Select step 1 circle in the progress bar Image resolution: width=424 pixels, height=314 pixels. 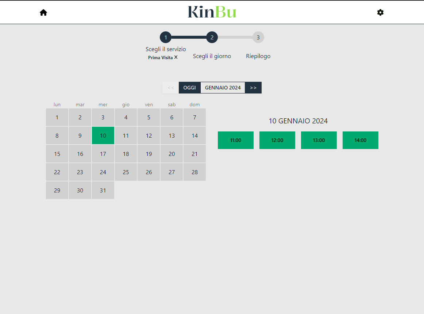(x=166, y=37)
